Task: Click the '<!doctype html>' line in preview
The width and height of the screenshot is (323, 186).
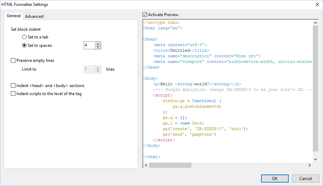Action: coord(162,22)
